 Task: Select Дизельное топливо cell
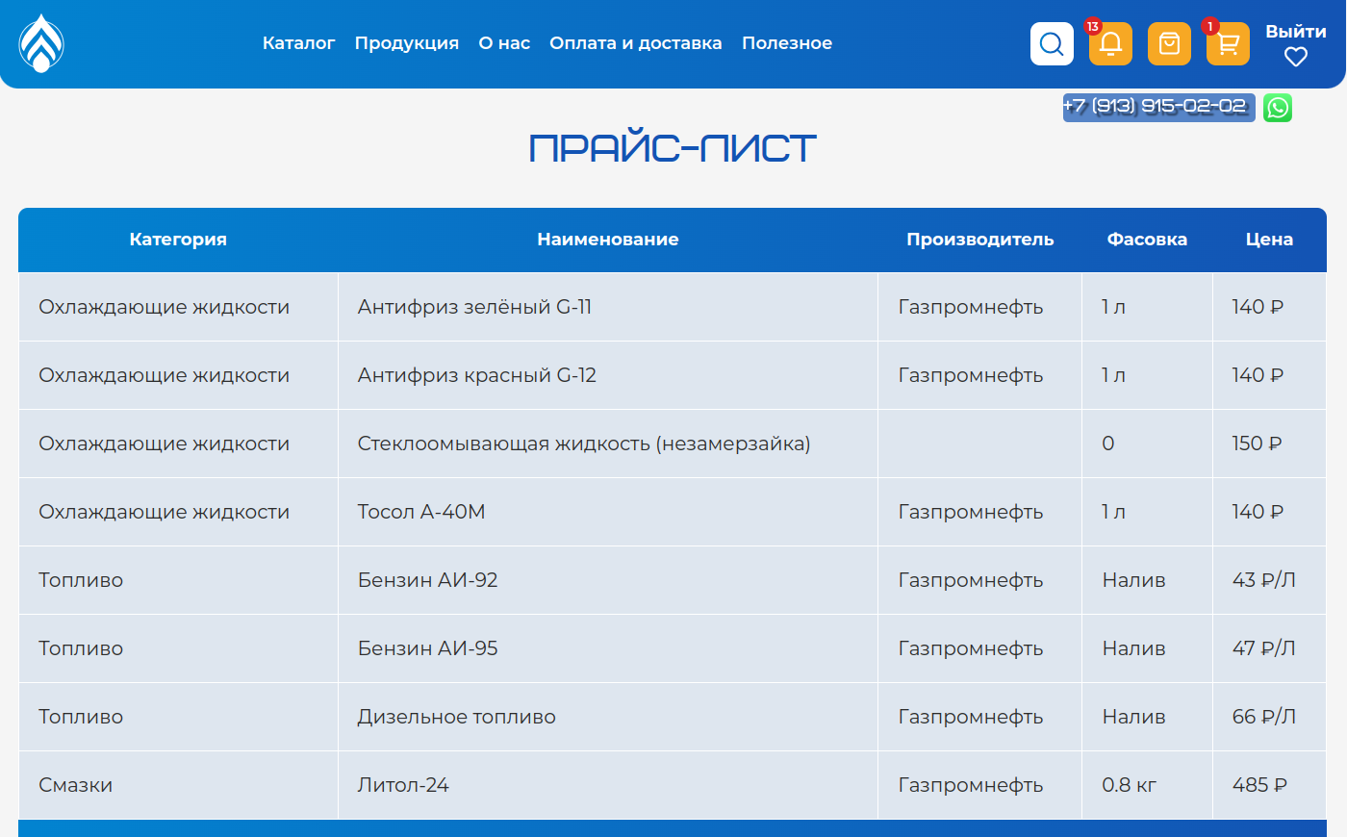click(608, 717)
